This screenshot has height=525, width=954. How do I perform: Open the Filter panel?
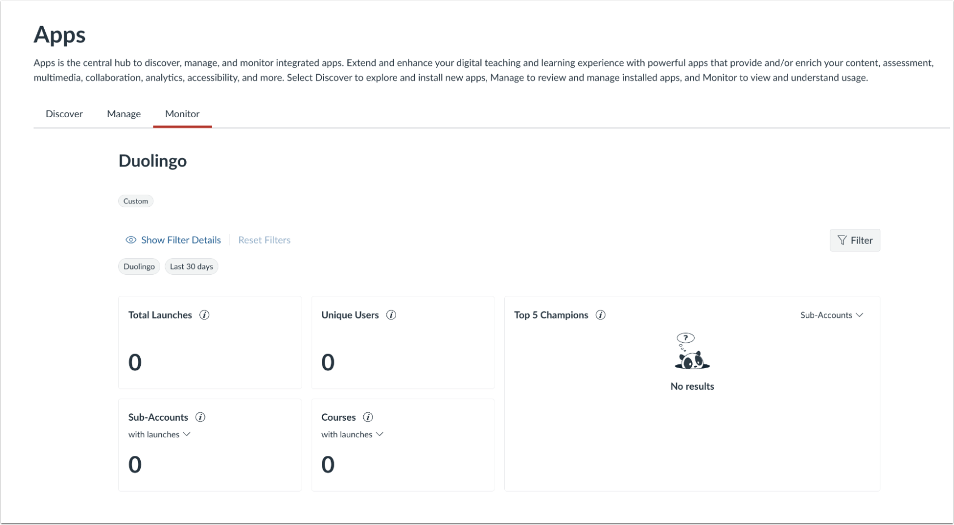(855, 240)
